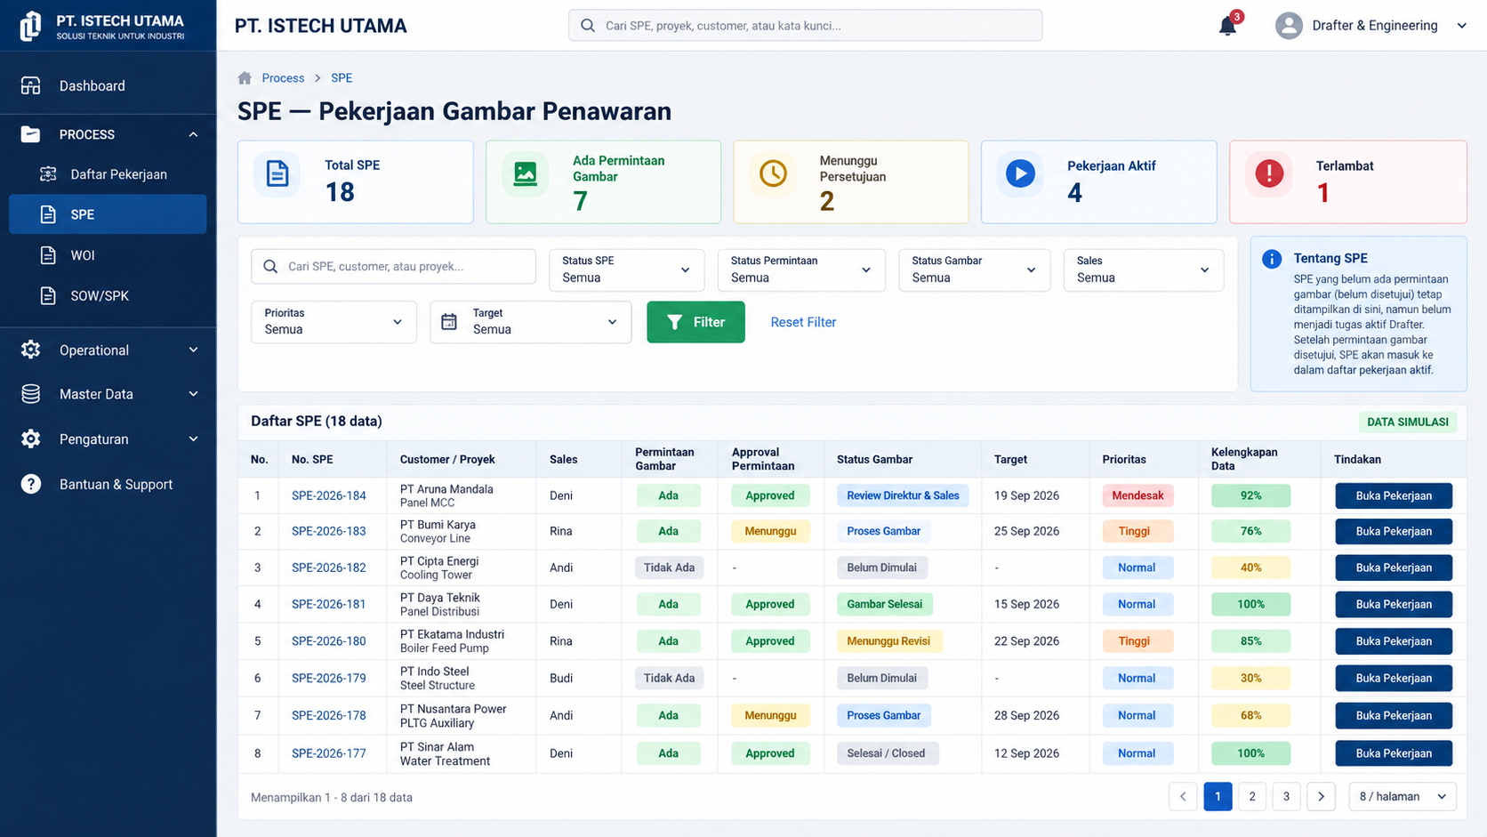Open the Status Gambar dropdown
This screenshot has width=1487, height=837.
[x=974, y=270]
